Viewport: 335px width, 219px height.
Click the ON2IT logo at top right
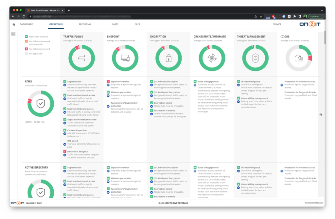tap(309, 24)
